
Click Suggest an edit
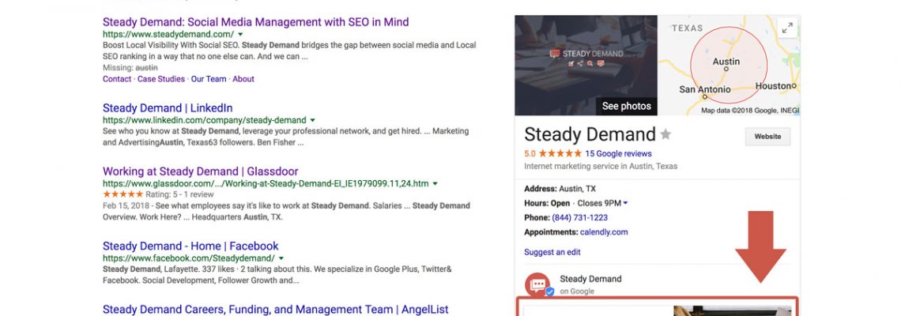tap(552, 252)
